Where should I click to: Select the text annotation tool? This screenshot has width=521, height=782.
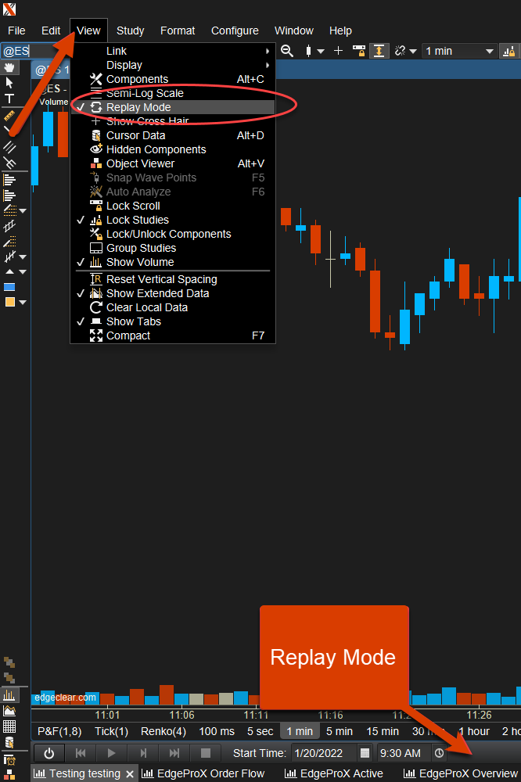(9, 99)
